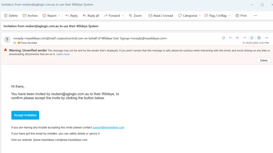The image size is (273, 153).
Task: Minimize the email window
Action: point(252,5)
